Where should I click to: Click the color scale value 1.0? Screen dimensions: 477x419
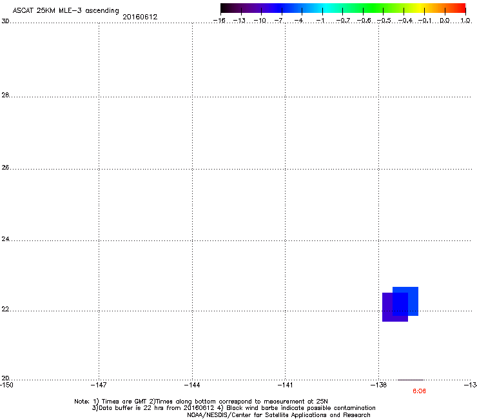(x=465, y=21)
